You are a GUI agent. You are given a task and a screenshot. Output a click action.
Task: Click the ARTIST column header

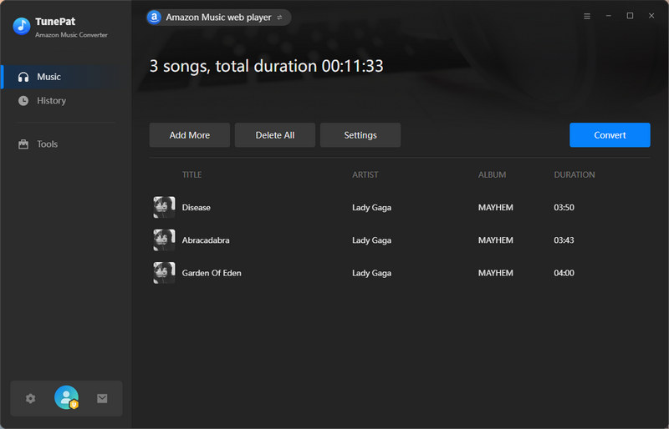pos(365,174)
